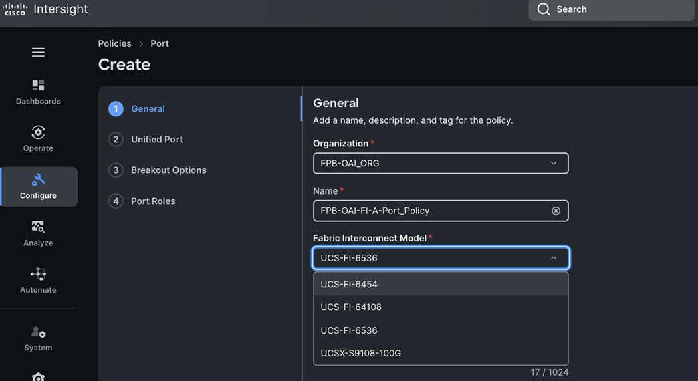Image resolution: width=698 pixels, height=381 pixels.
Task: Select step 3 Breakout Options
Action: 157,170
